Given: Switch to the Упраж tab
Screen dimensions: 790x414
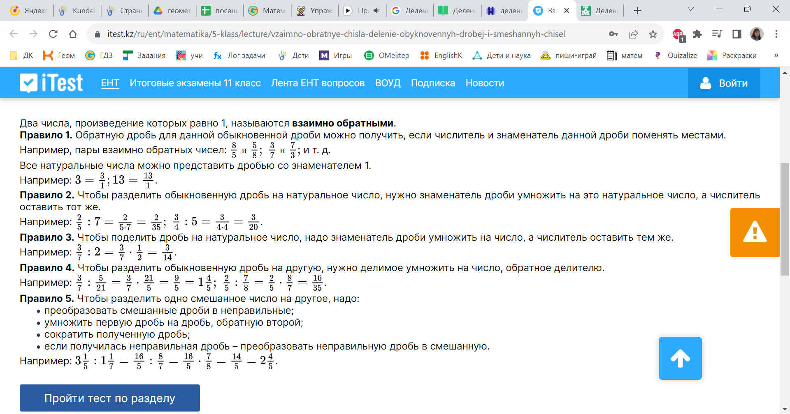Looking at the screenshot, I should (x=314, y=11).
